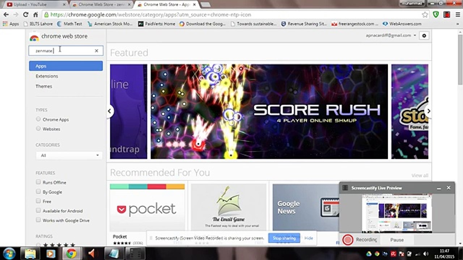Image resolution: width=463 pixels, height=260 pixels.
Task: Minimize the Screencastify Live Preview panel
Action: tap(439, 188)
